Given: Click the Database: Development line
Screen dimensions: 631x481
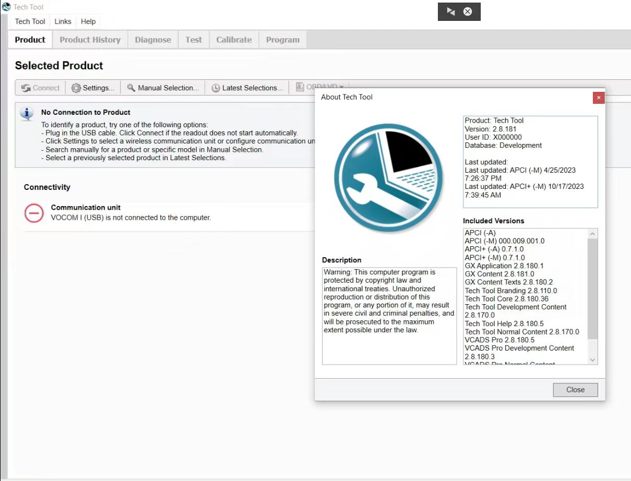Looking at the screenshot, I should click(503, 146).
